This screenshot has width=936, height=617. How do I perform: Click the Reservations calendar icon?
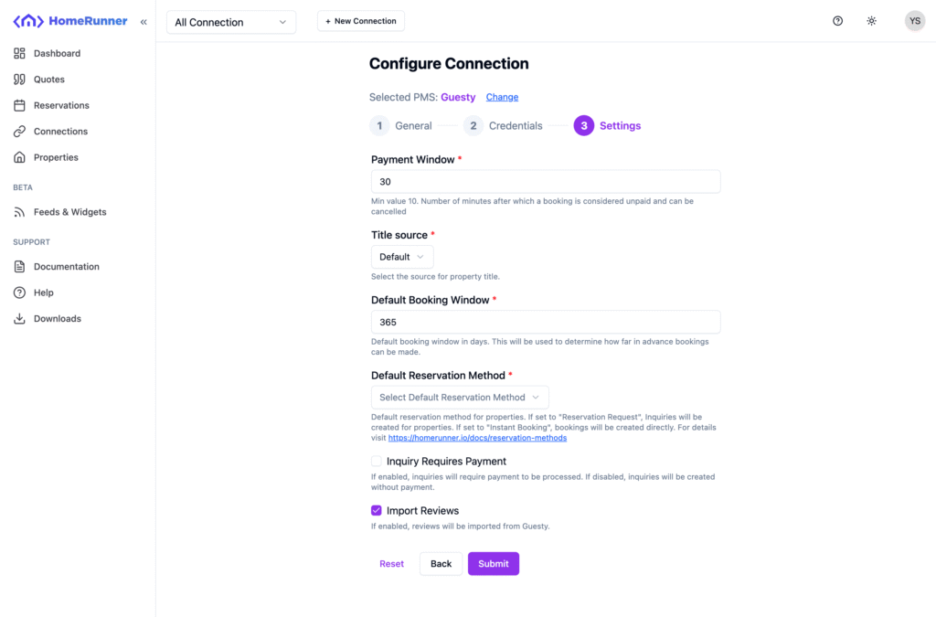[x=19, y=105]
